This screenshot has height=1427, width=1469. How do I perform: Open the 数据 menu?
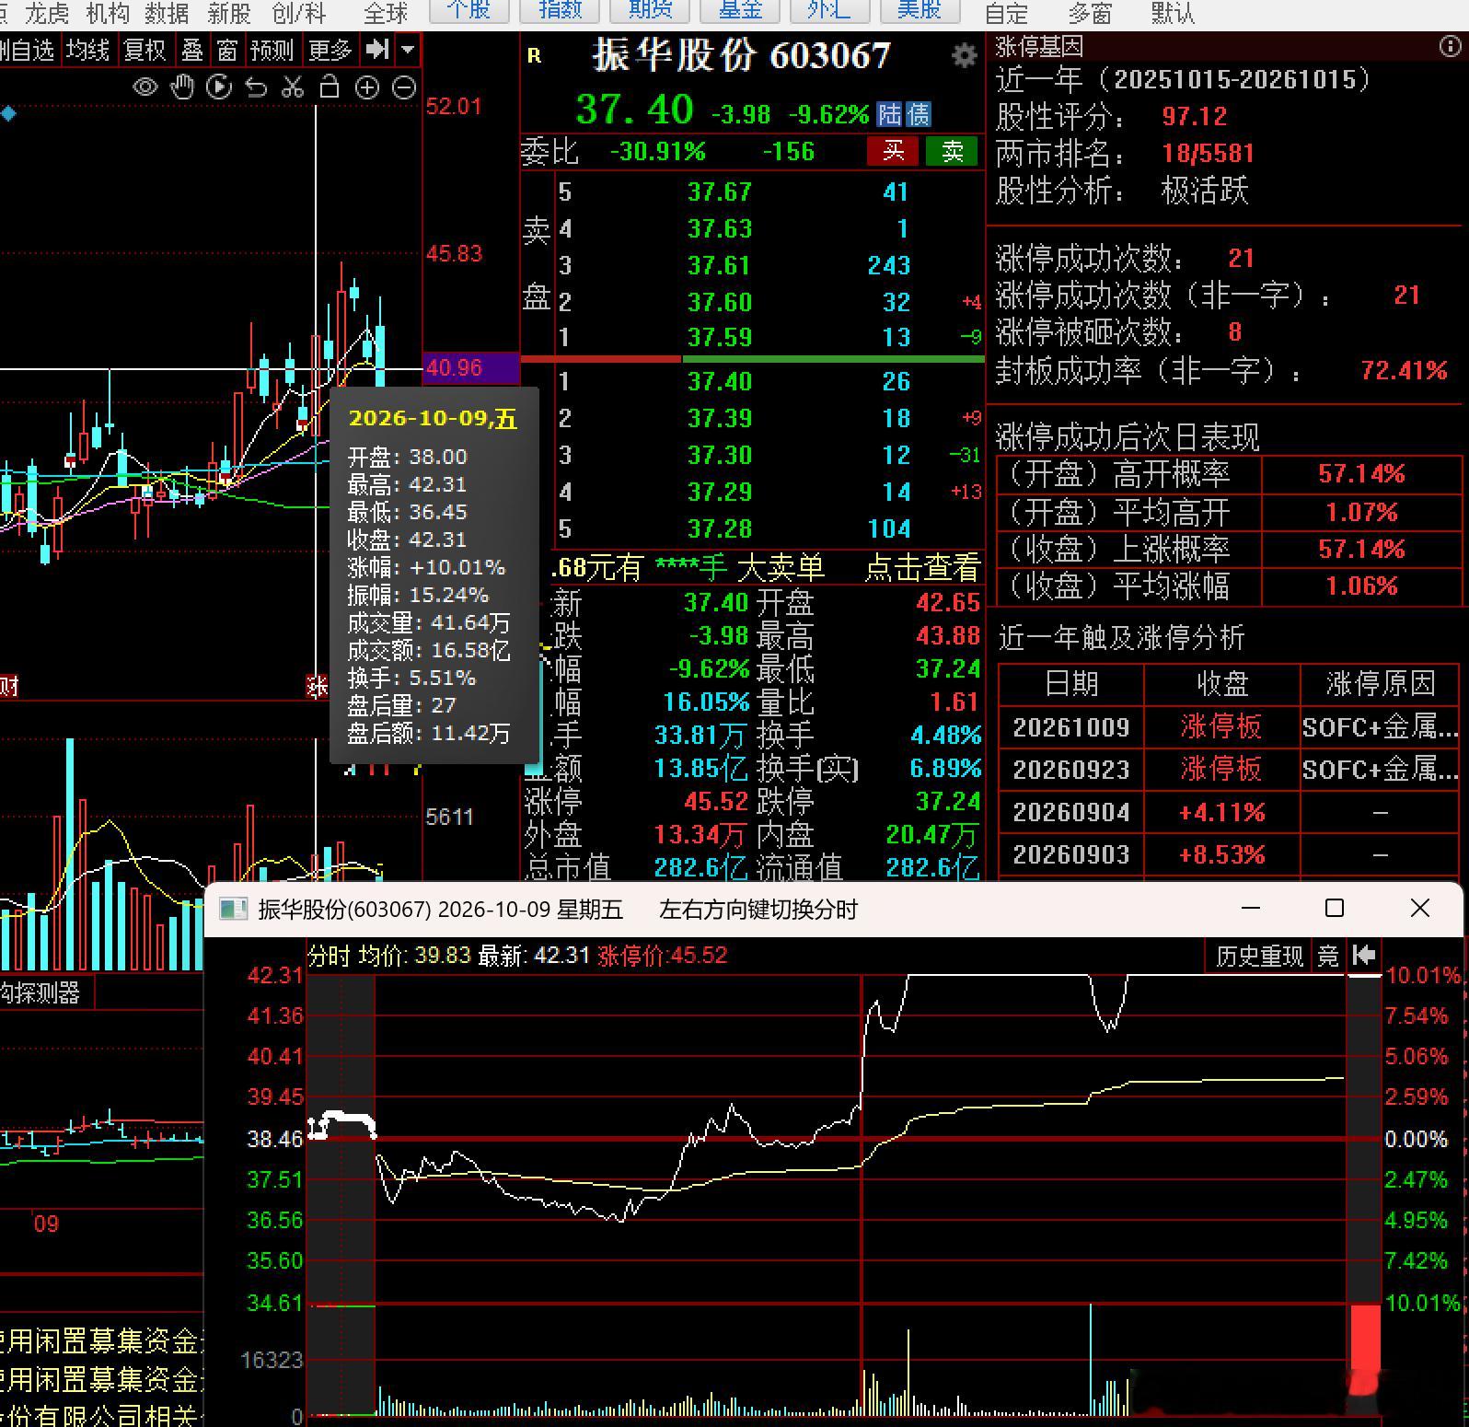(x=167, y=13)
